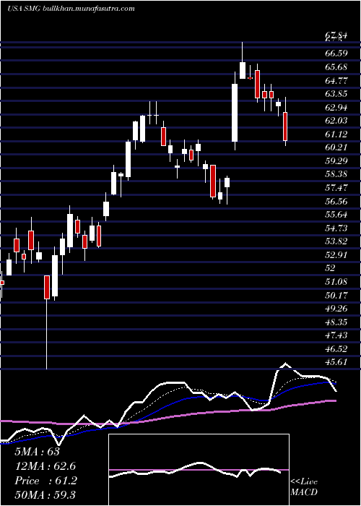Click the 58.38 price axis label
This screenshot has width=361, height=506.
pyautogui.click(x=336, y=174)
